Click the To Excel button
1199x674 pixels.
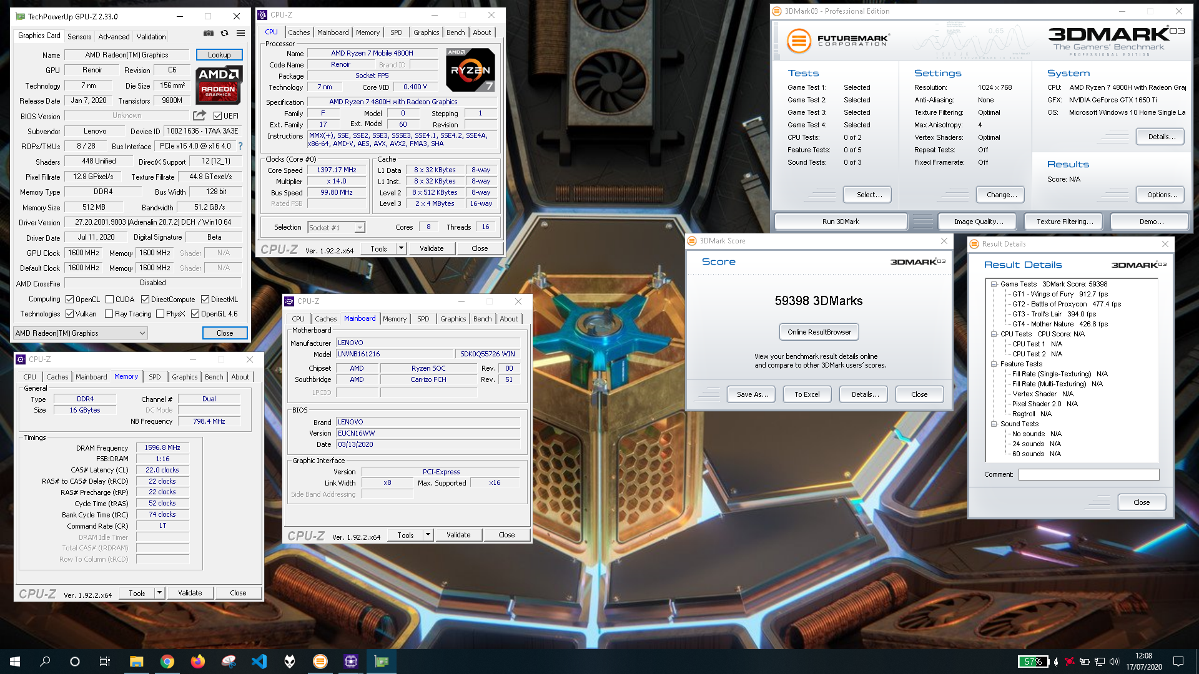pyautogui.click(x=807, y=394)
